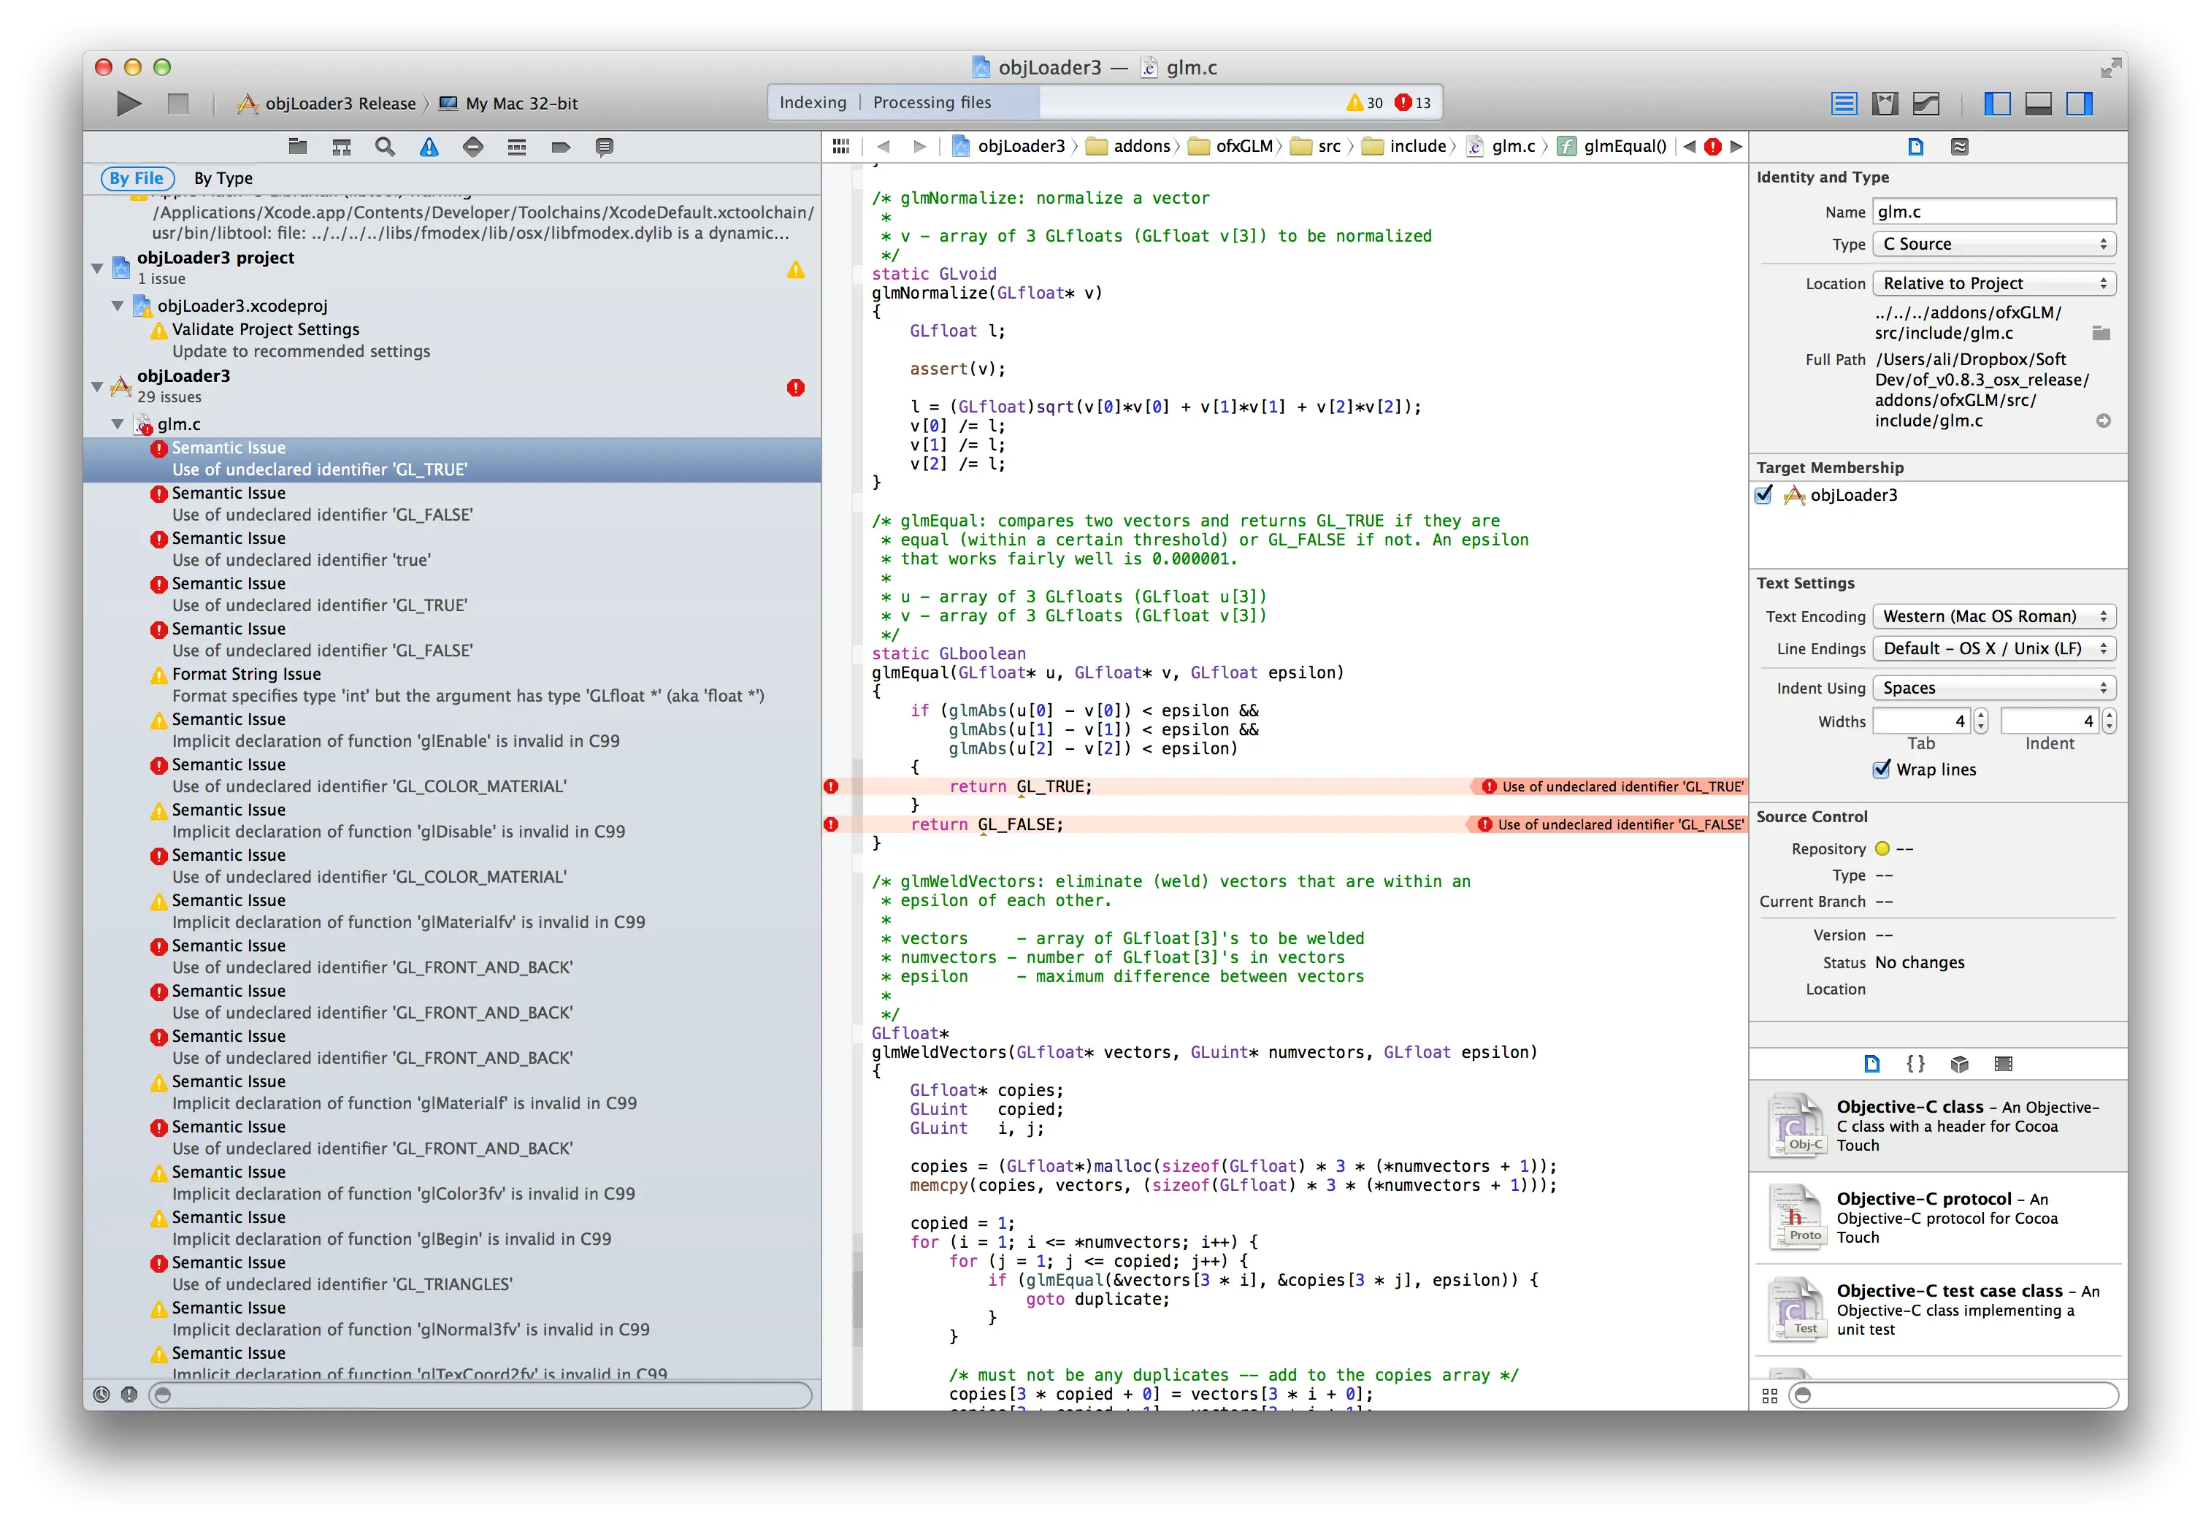The image size is (2211, 1526).
Task: Show only errors filter
Action: [129, 1395]
